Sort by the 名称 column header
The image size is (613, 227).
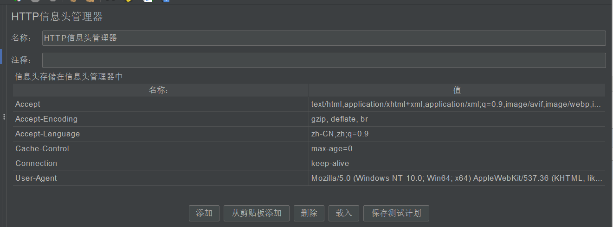point(161,90)
